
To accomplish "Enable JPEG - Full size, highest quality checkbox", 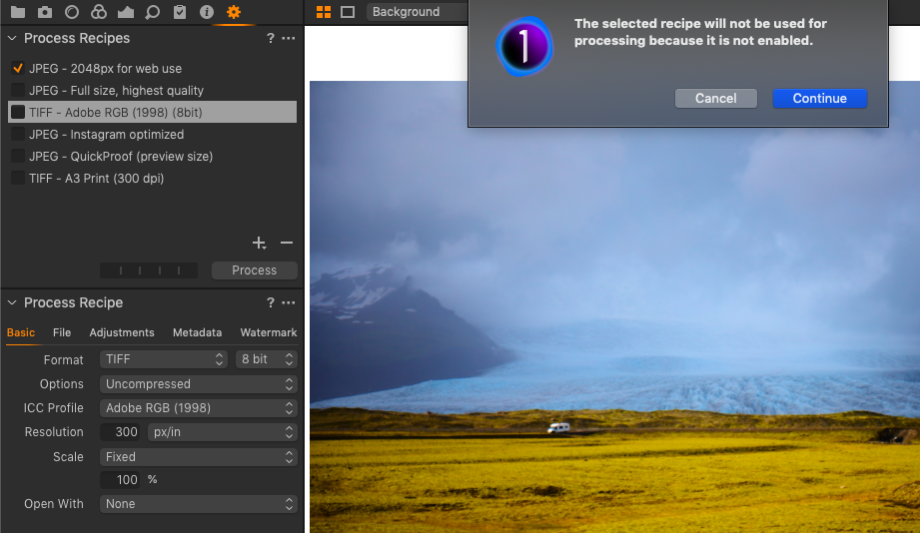I will click(18, 90).
